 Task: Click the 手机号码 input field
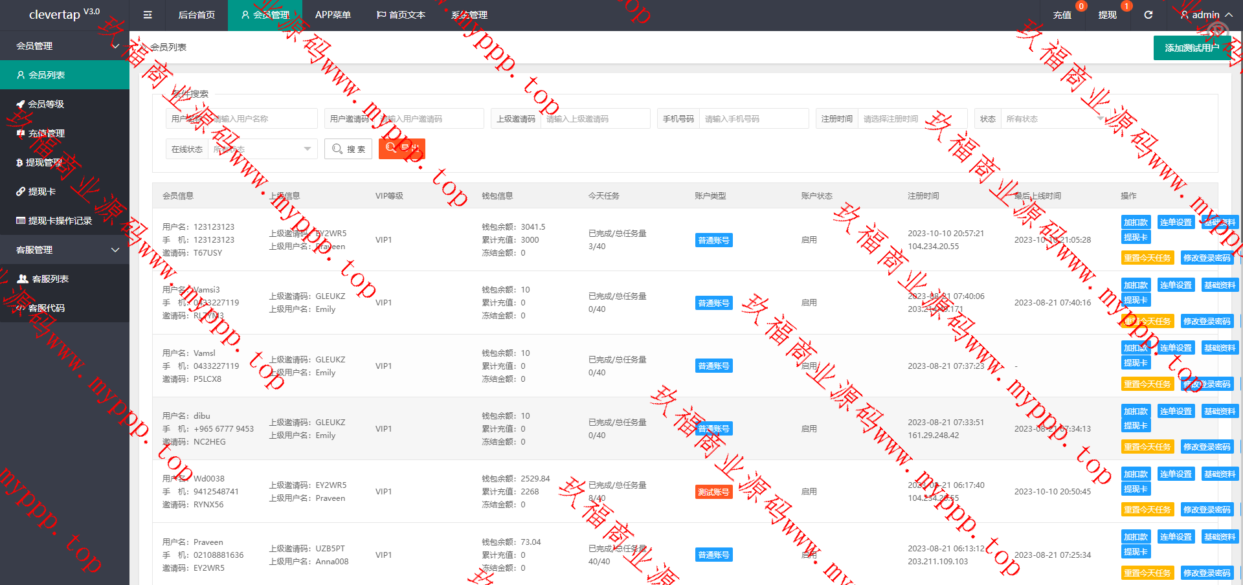tap(753, 119)
